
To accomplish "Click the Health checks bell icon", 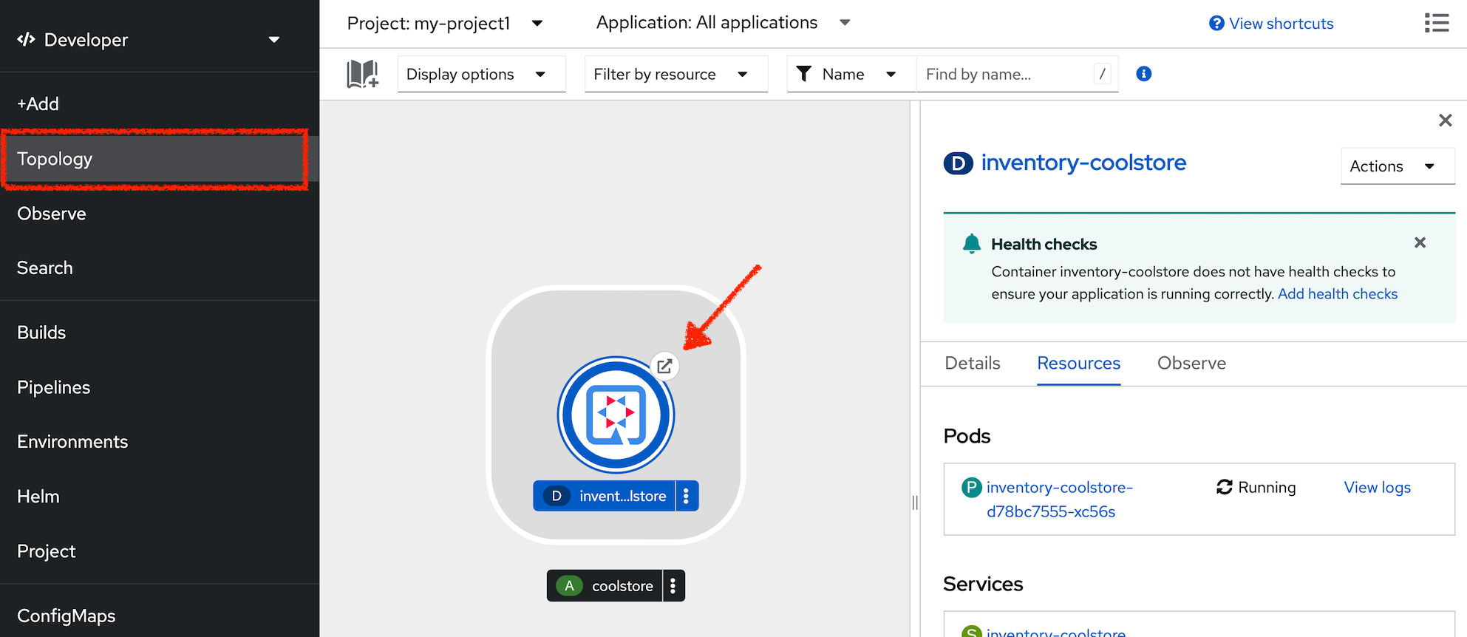I will click(972, 243).
